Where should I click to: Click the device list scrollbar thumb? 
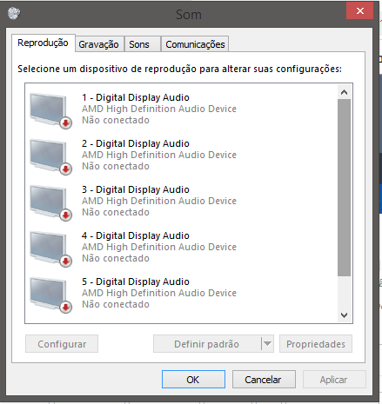pyautogui.click(x=345, y=188)
